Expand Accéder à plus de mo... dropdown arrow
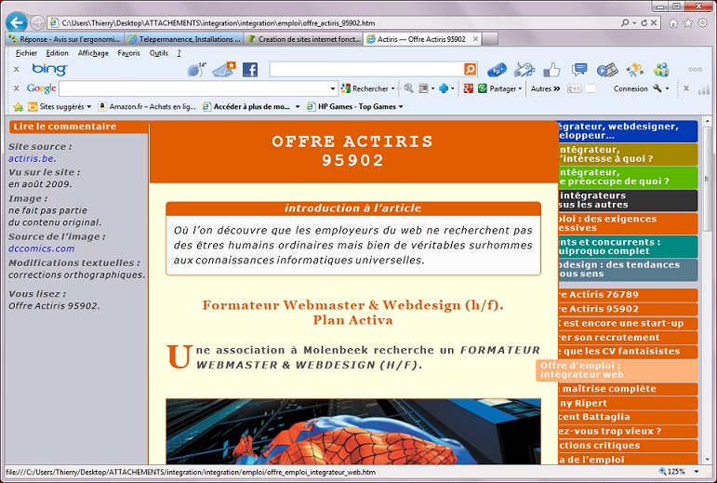The width and height of the screenshot is (717, 483). (298, 107)
